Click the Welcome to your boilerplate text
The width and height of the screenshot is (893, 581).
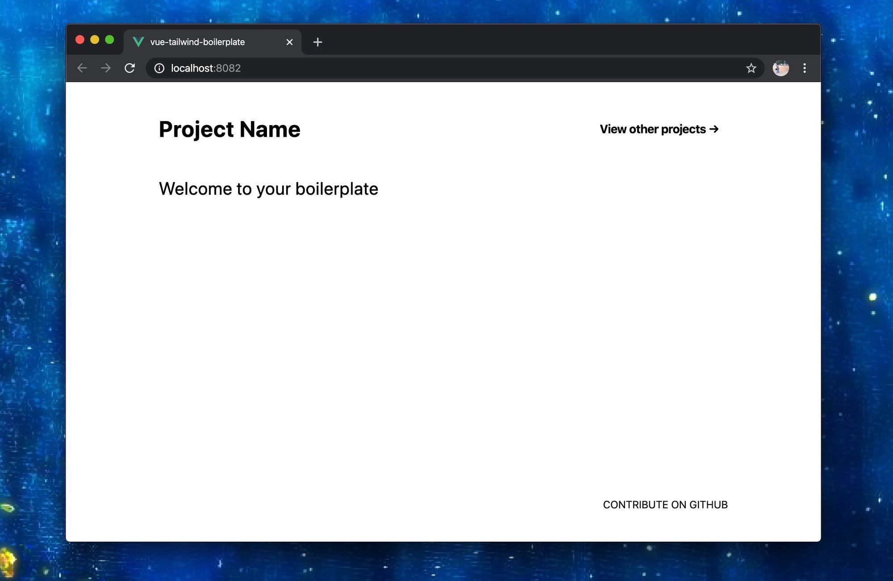tap(268, 189)
